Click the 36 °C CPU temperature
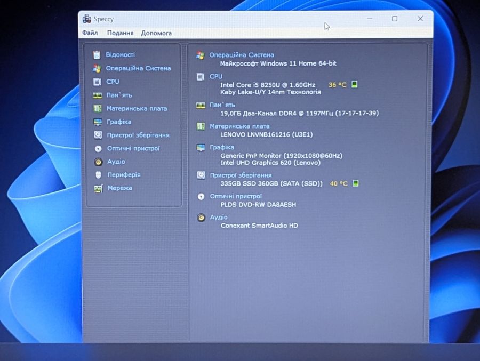The height and width of the screenshot is (361, 480). coord(338,84)
